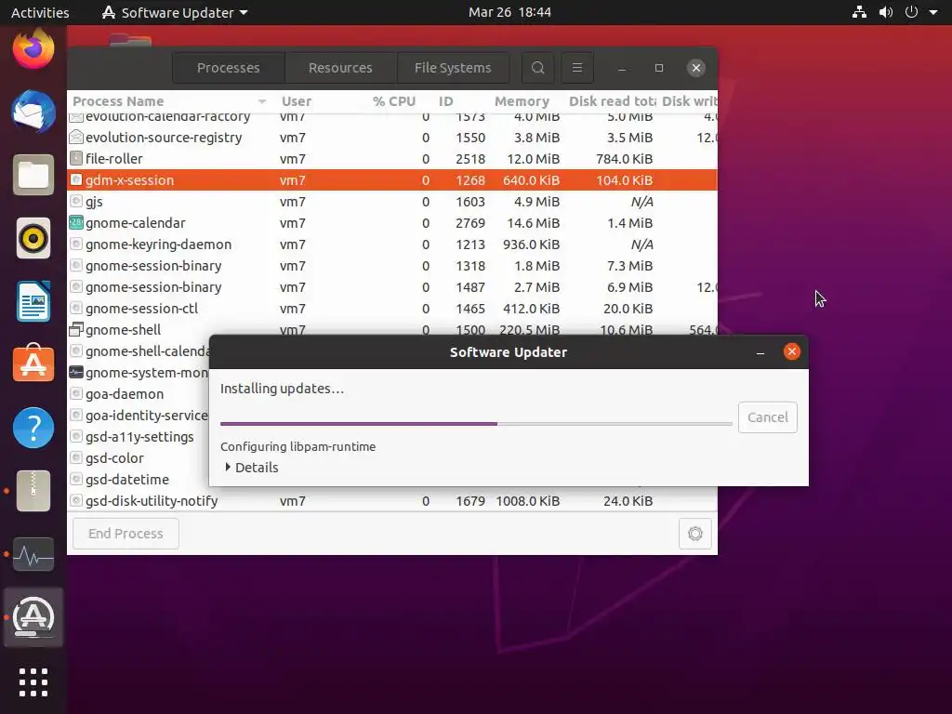The height and width of the screenshot is (714, 952).
Task: Open clock and calendar menu
Action: pos(509,12)
